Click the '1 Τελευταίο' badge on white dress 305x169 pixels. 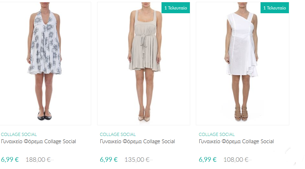(275, 8)
